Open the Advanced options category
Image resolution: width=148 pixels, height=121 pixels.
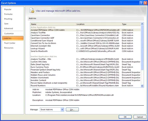(8, 29)
